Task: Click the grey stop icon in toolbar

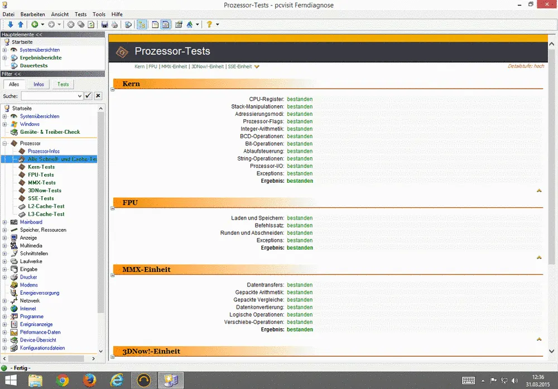Action: (71, 24)
